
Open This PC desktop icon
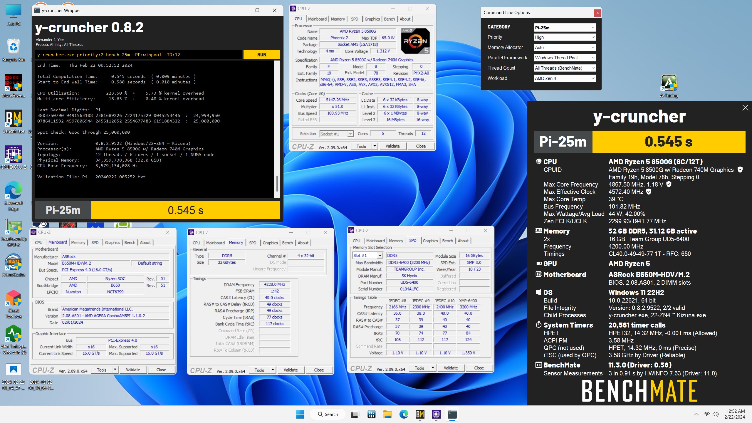pos(14,15)
